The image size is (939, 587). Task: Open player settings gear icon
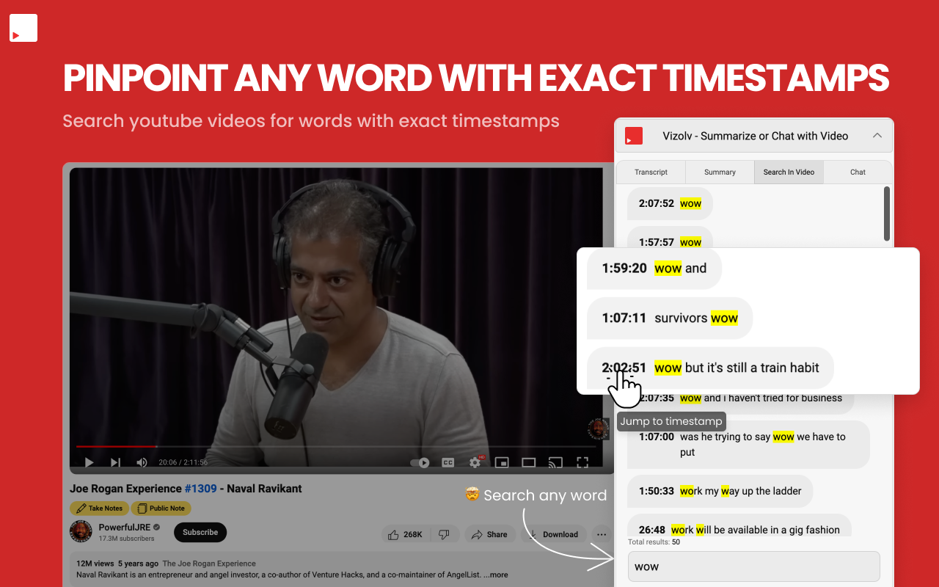(475, 462)
